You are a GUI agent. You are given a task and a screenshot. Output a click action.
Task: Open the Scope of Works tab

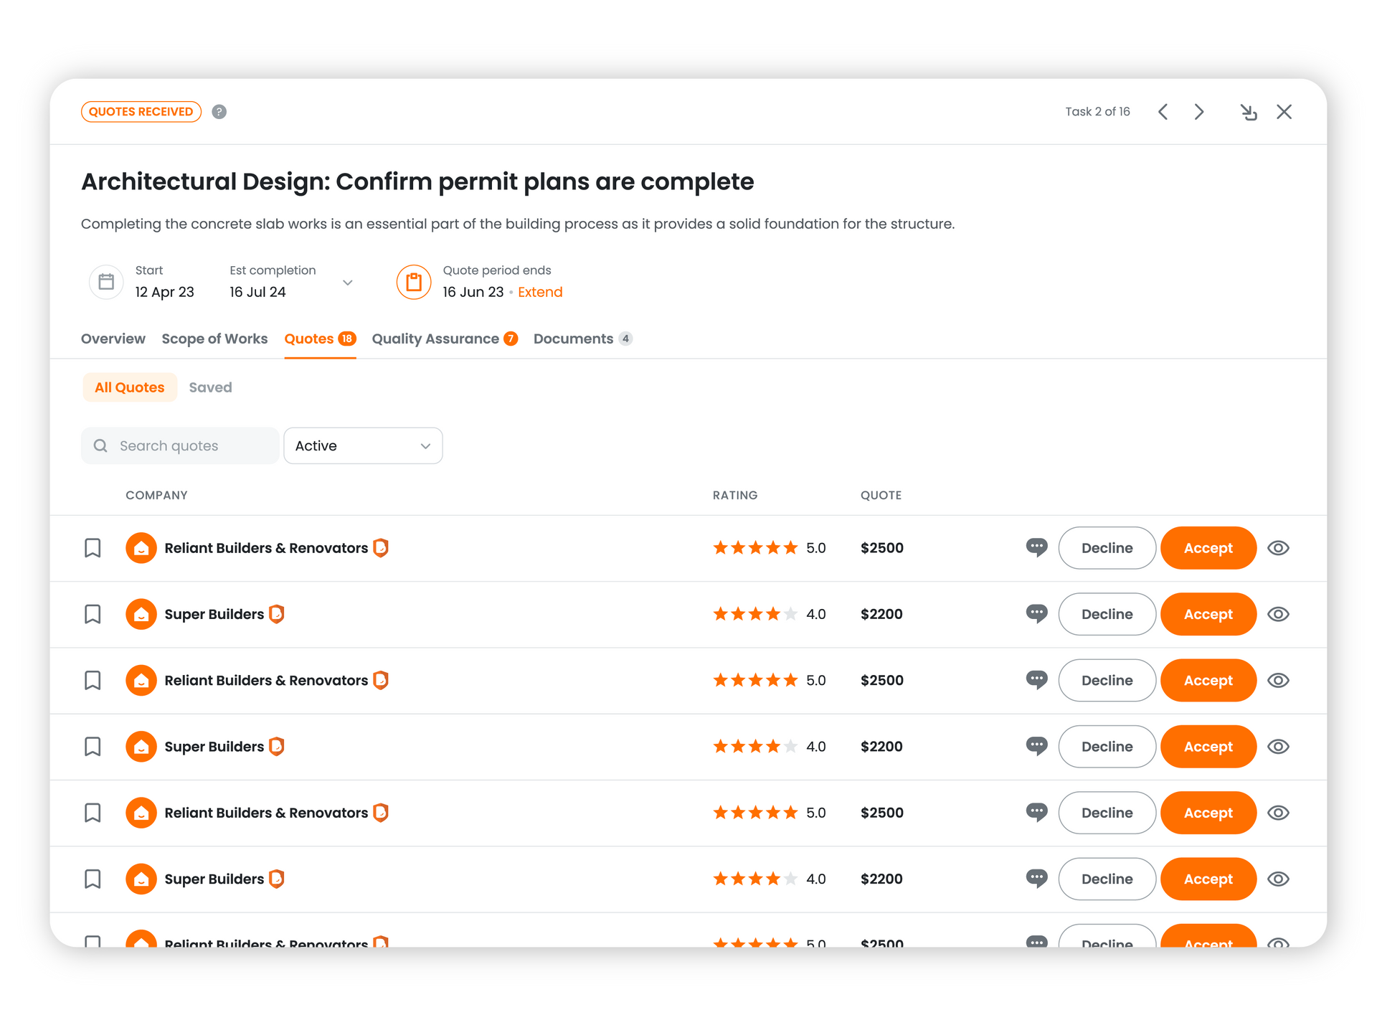coord(214,339)
